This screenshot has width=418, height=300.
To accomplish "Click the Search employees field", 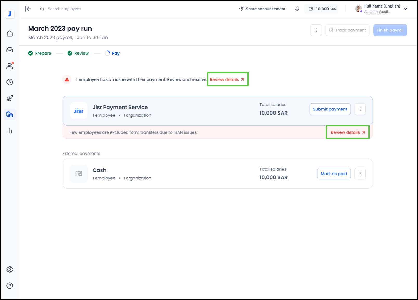I will click(x=64, y=9).
